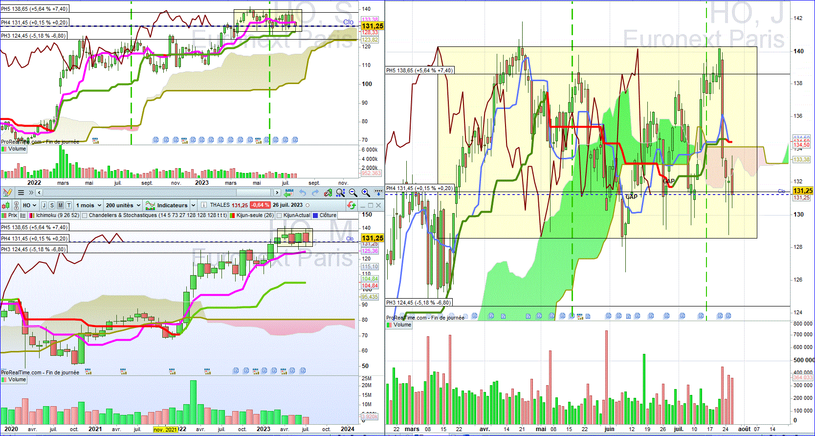Click the PH3 124,45 label on daily chart
This screenshot has height=436, width=815.
(419, 303)
